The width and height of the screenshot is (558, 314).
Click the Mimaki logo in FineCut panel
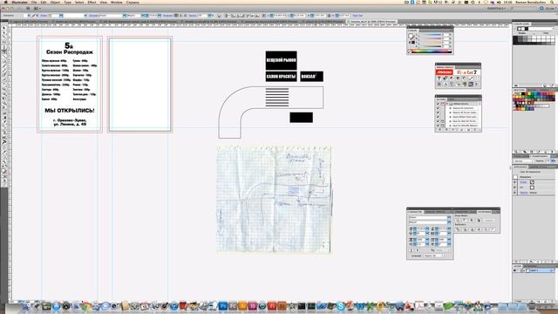[x=445, y=72]
